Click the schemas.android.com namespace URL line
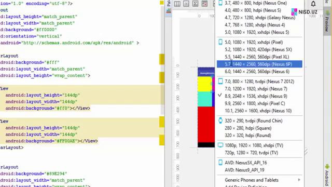 [70, 43]
